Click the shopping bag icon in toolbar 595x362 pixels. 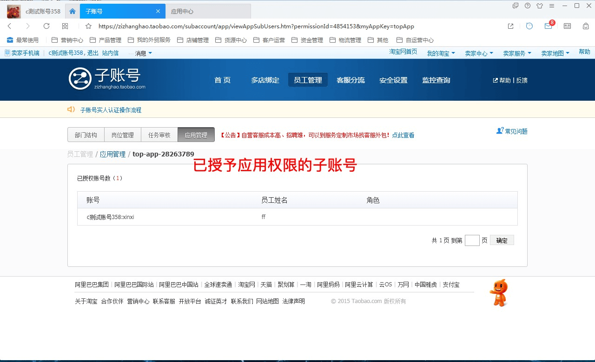[x=586, y=26]
